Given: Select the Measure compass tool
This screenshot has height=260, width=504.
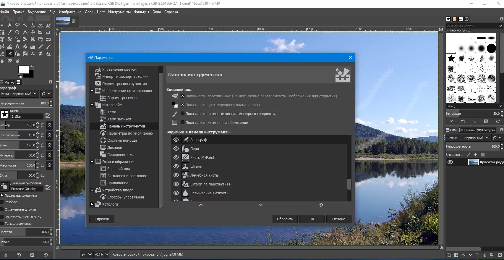Looking at the screenshot, I should 25,32.
